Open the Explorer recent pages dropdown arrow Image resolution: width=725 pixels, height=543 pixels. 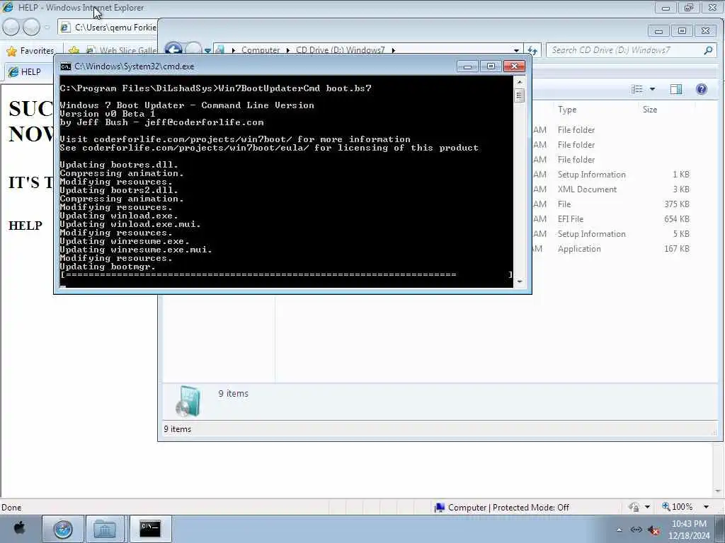(207, 50)
